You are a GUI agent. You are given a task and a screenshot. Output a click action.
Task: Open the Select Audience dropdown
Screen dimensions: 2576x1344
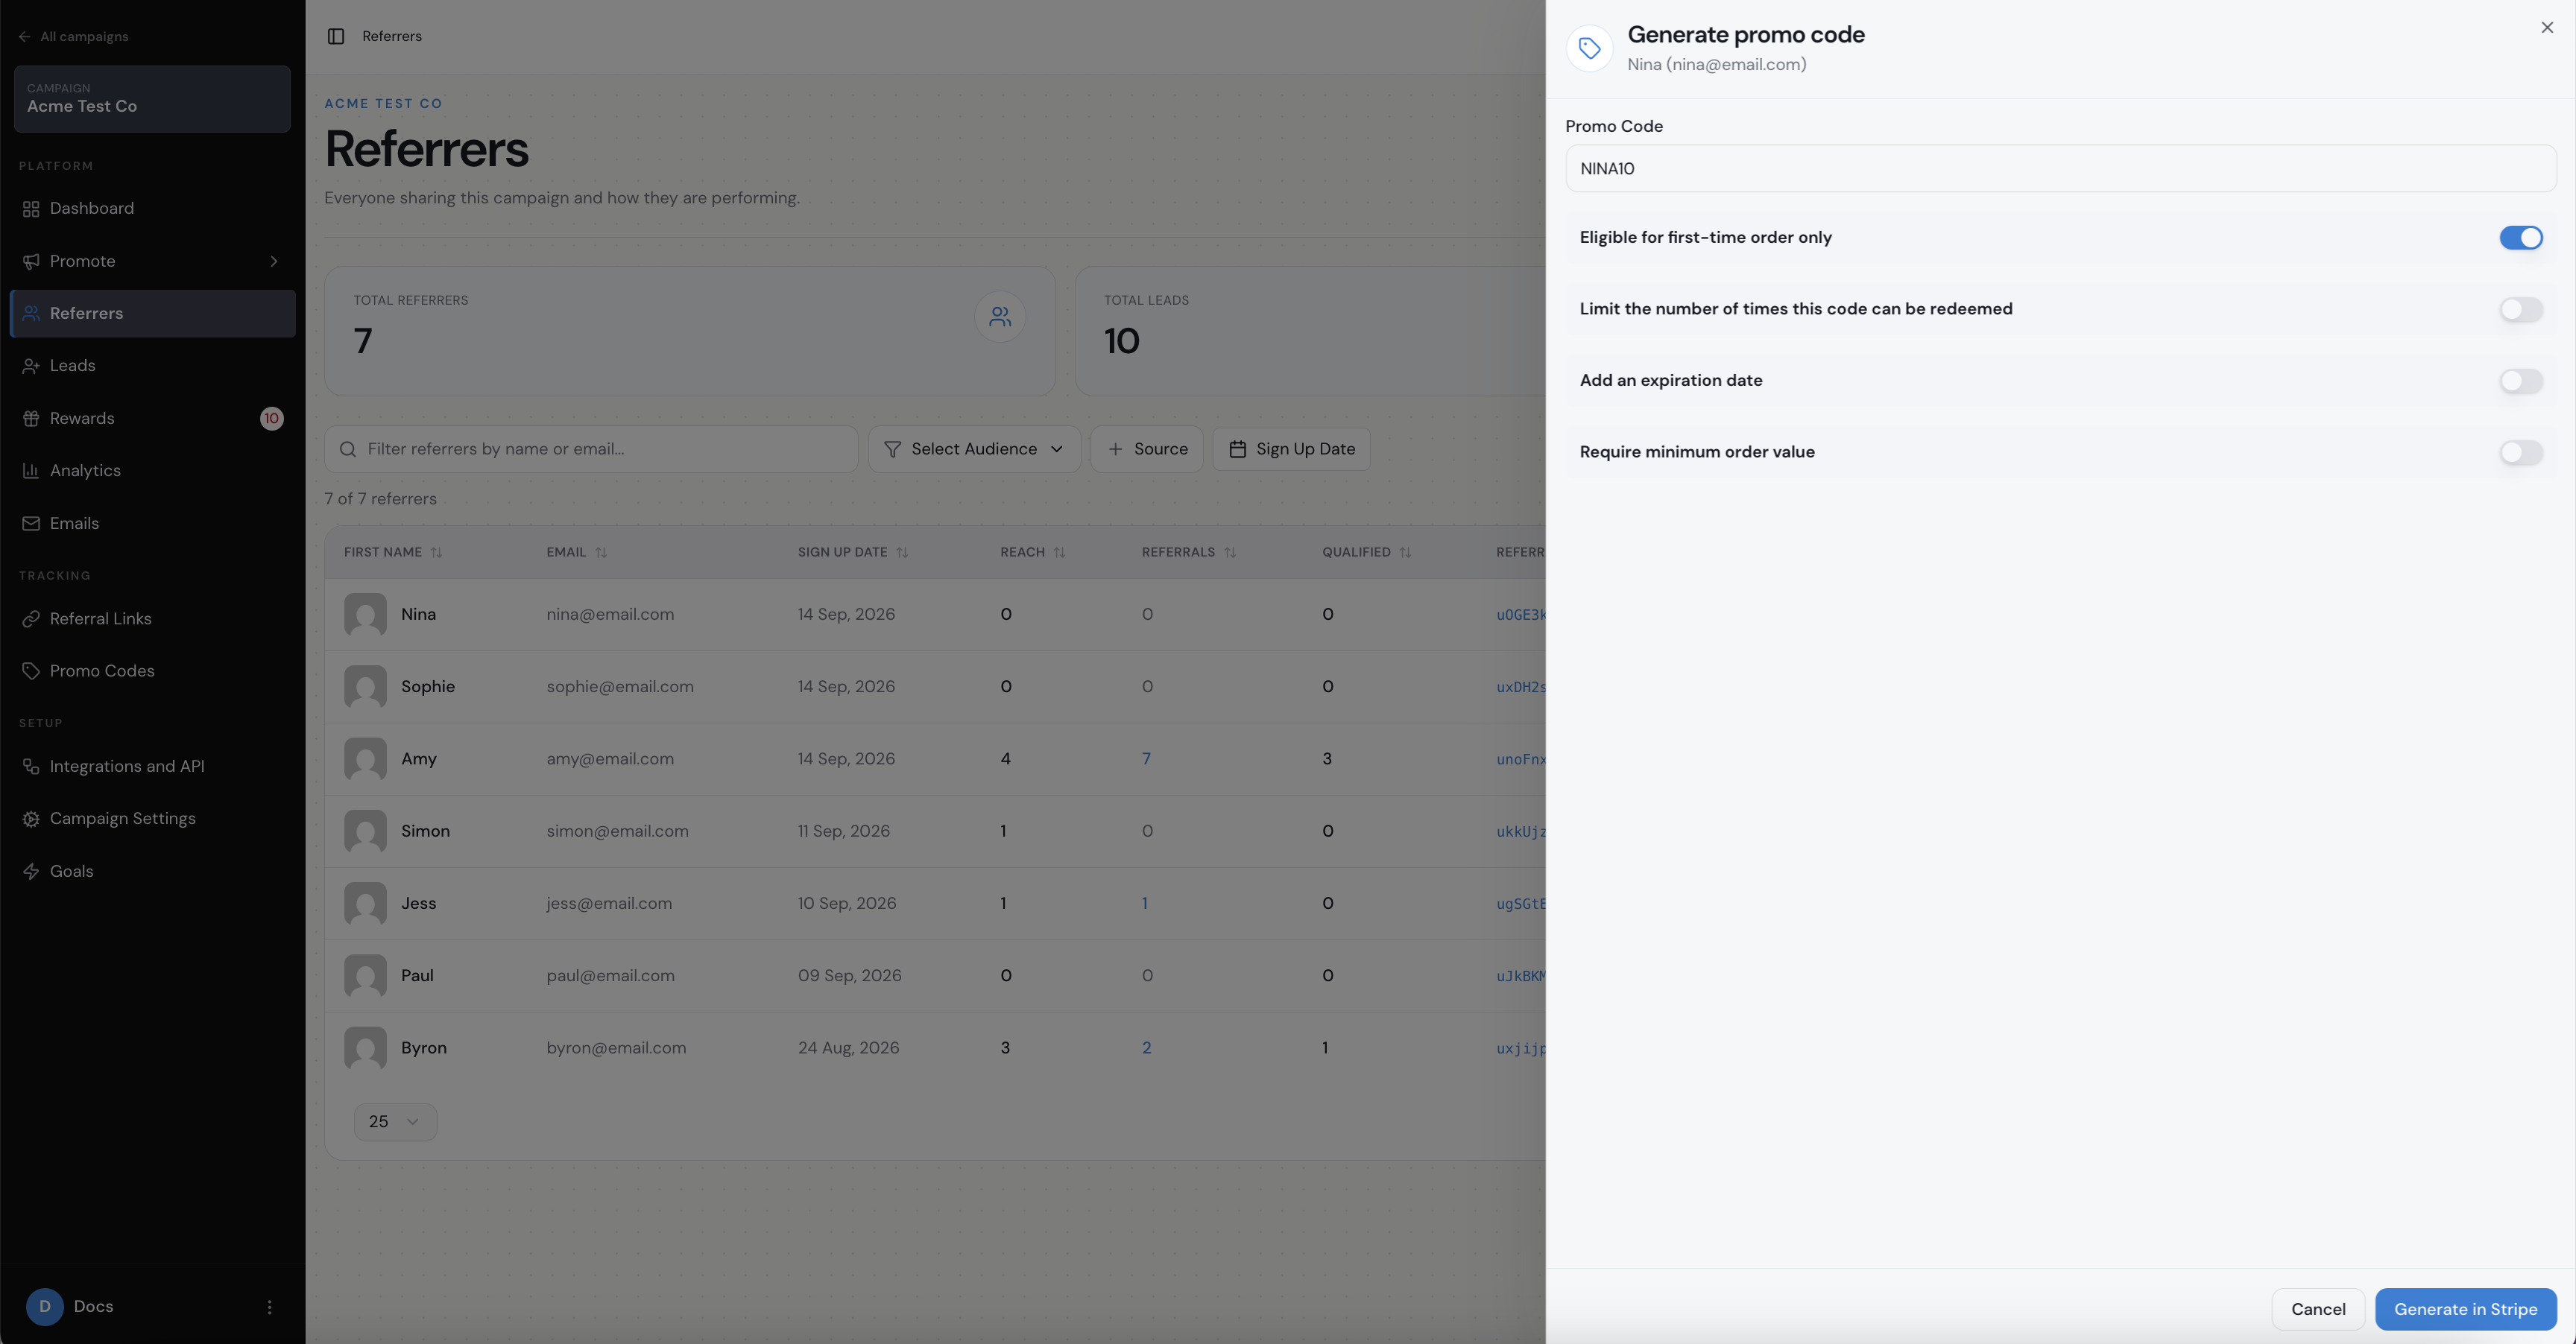click(x=974, y=450)
